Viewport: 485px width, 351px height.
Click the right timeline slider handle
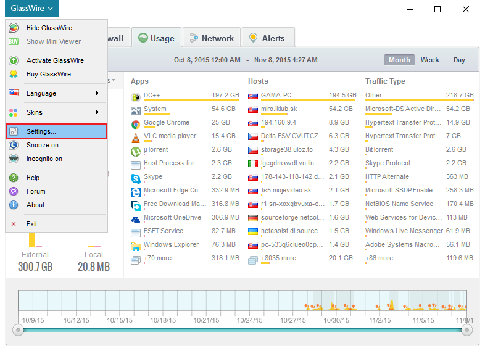click(466, 331)
